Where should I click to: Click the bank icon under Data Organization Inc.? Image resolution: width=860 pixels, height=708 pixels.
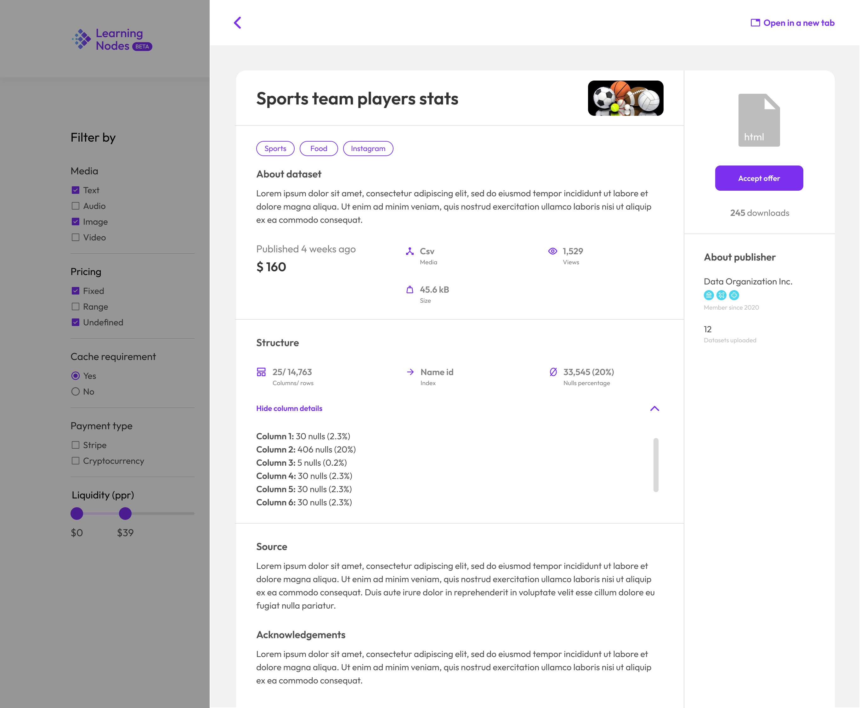[709, 295]
